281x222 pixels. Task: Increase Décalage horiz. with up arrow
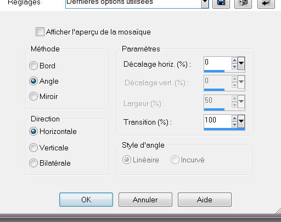point(234,60)
